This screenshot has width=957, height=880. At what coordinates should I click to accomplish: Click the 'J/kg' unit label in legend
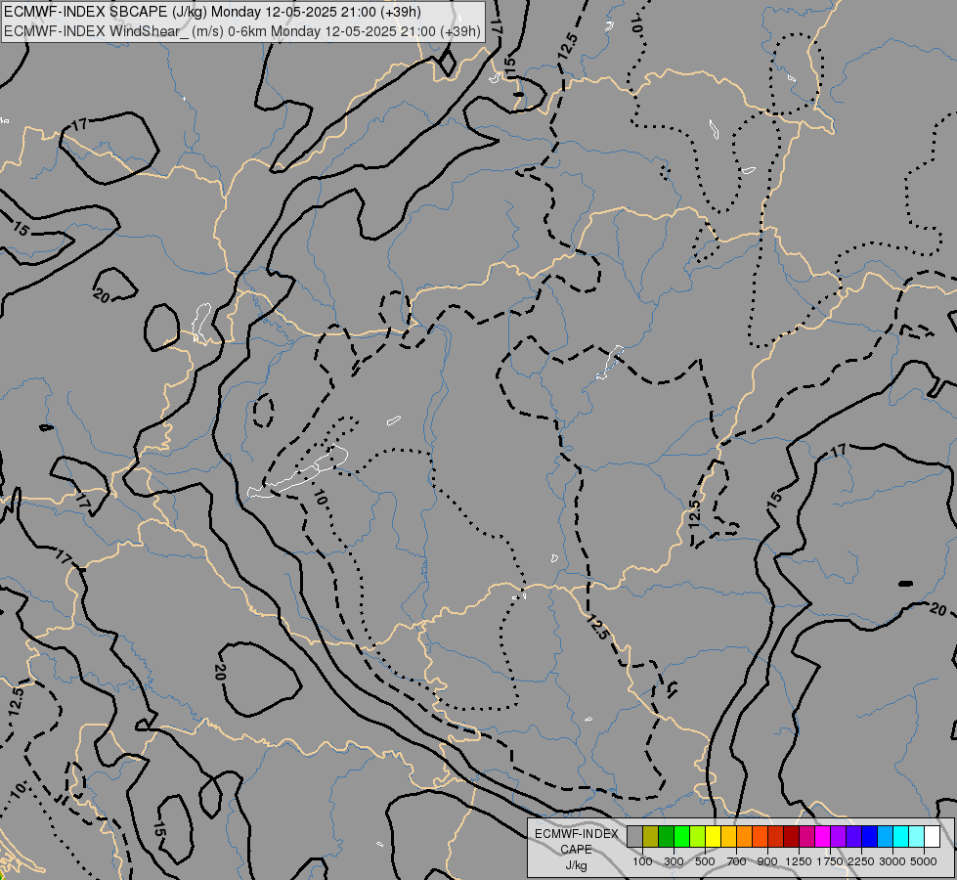[x=576, y=865]
